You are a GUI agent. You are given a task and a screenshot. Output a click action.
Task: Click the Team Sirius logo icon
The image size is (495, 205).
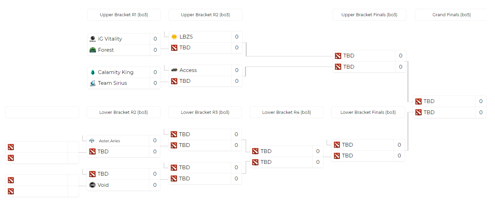(93, 83)
